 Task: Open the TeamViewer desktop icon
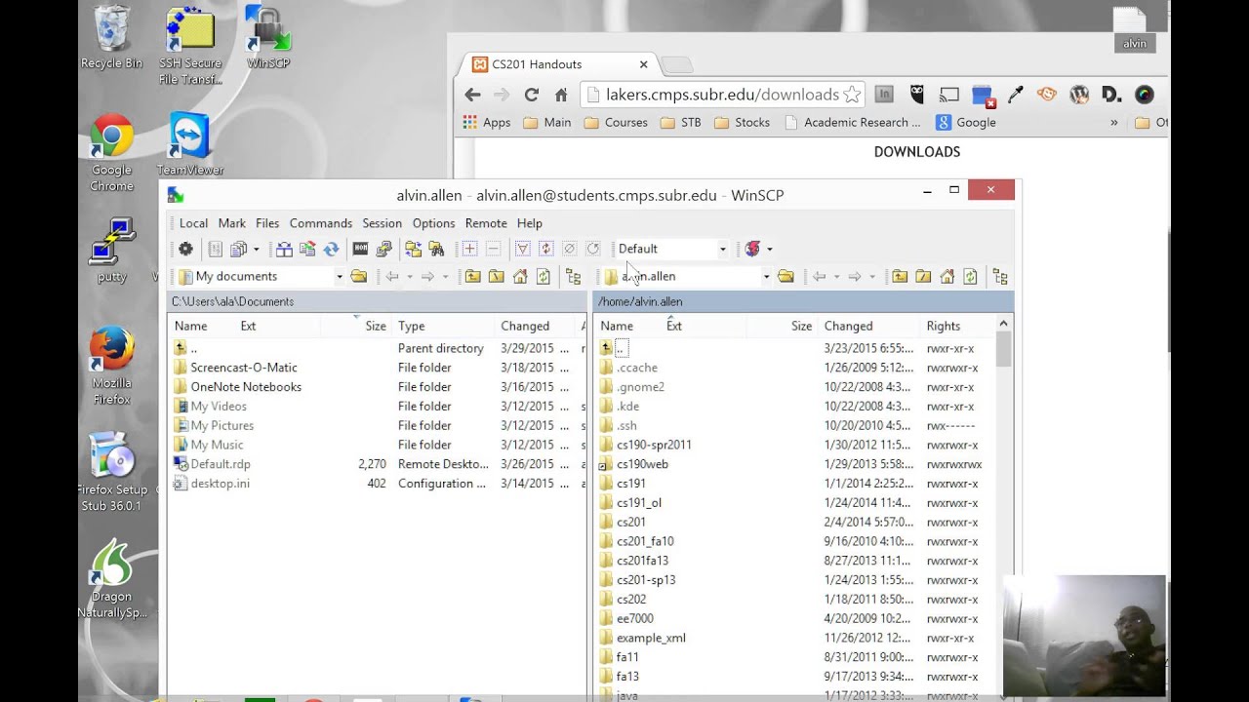click(190, 144)
